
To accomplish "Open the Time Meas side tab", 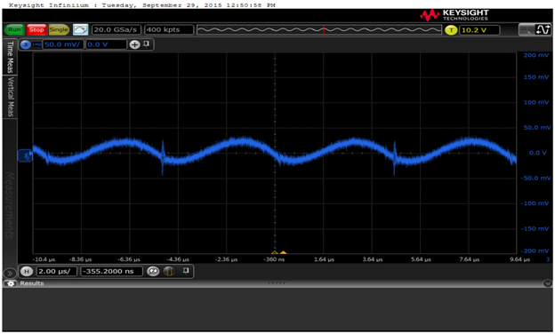I will pyautogui.click(x=10, y=57).
